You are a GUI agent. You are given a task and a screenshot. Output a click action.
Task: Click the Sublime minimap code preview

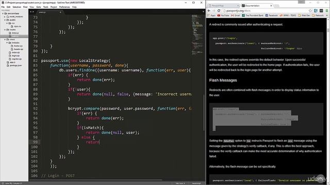pyautogui.click(x=197, y=34)
